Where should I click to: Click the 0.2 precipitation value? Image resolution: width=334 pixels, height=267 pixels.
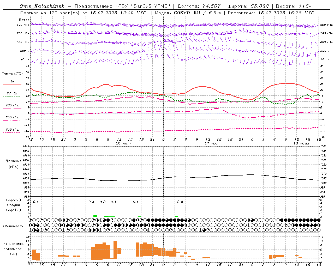tap(180, 202)
